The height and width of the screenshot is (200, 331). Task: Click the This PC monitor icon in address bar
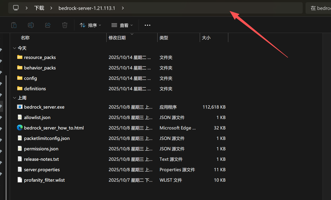(16, 8)
